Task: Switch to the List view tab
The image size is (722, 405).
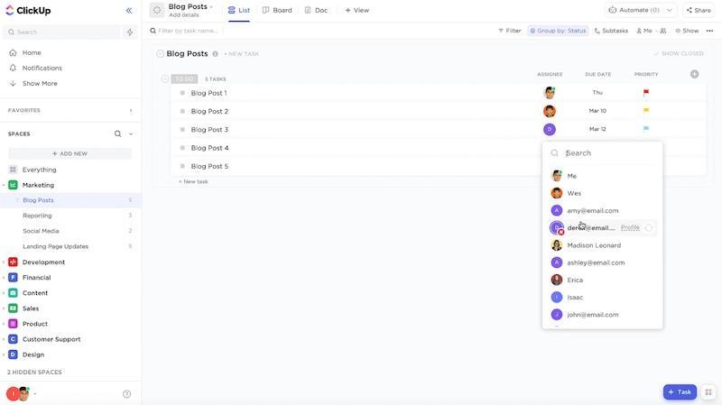Action: (239, 10)
